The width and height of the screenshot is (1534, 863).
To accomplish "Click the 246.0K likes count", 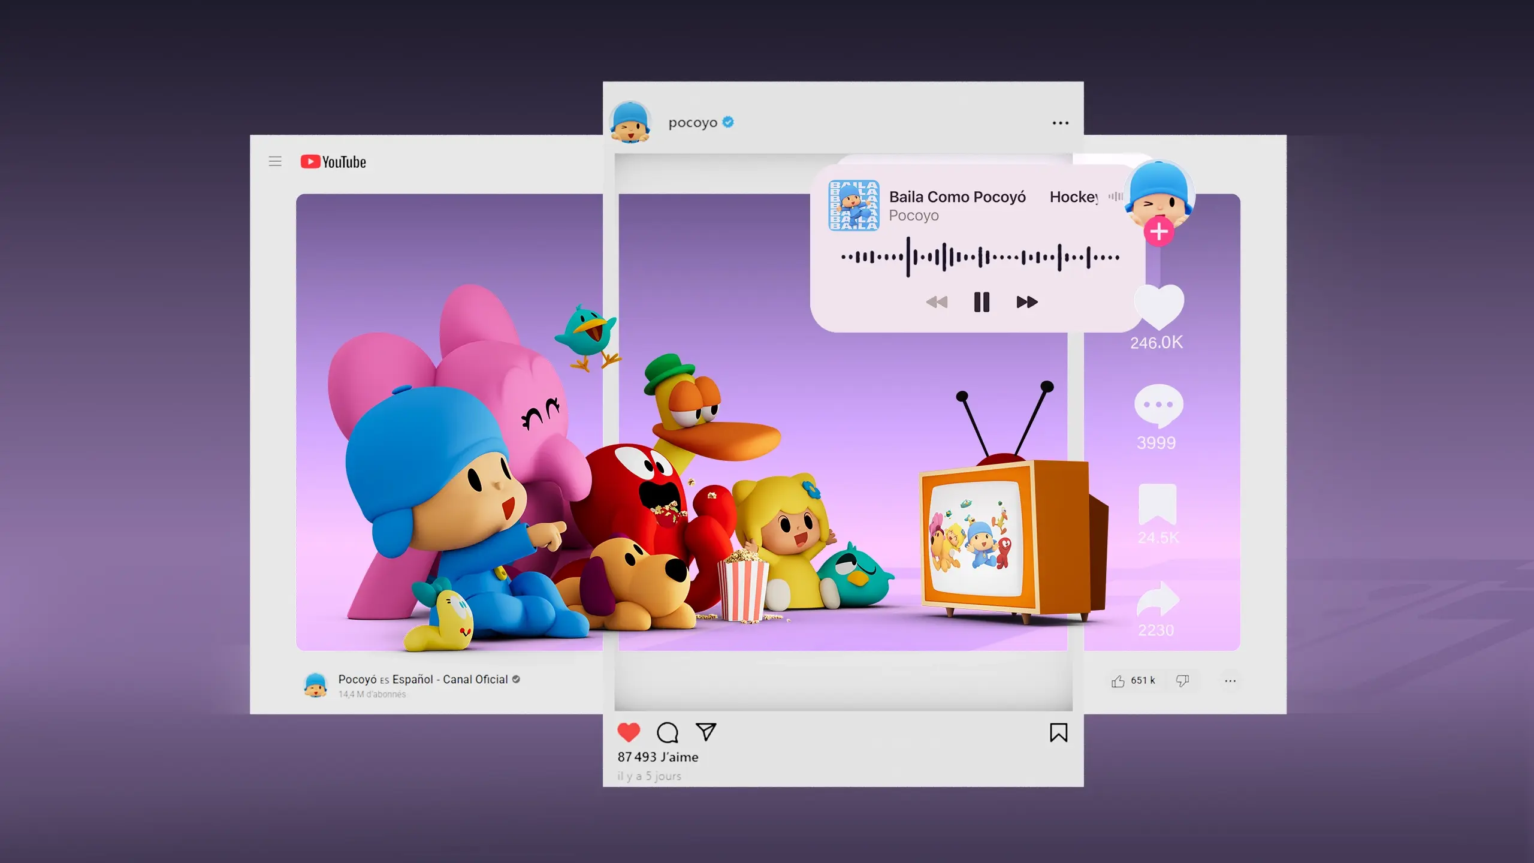I will pyautogui.click(x=1156, y=343).
